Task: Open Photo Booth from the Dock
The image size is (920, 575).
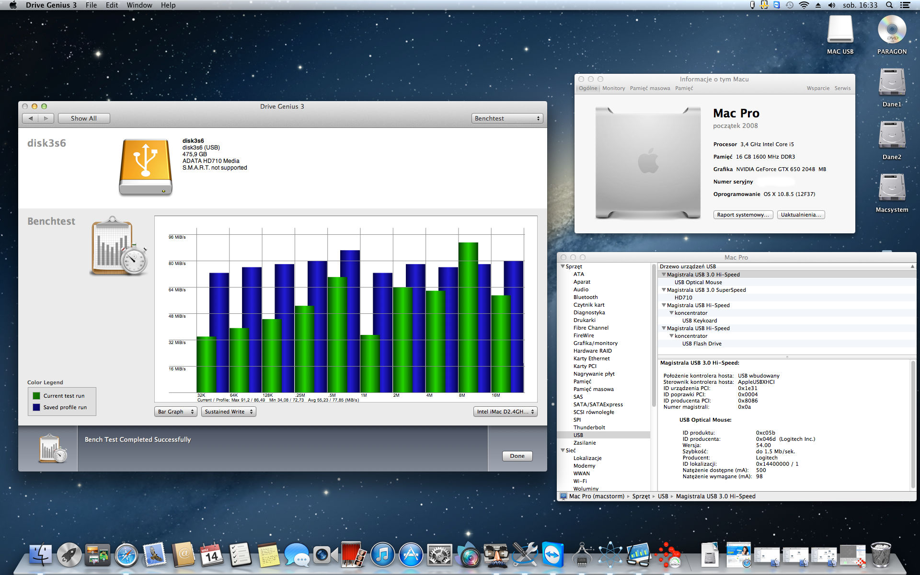Action: (x=354, y=555)
